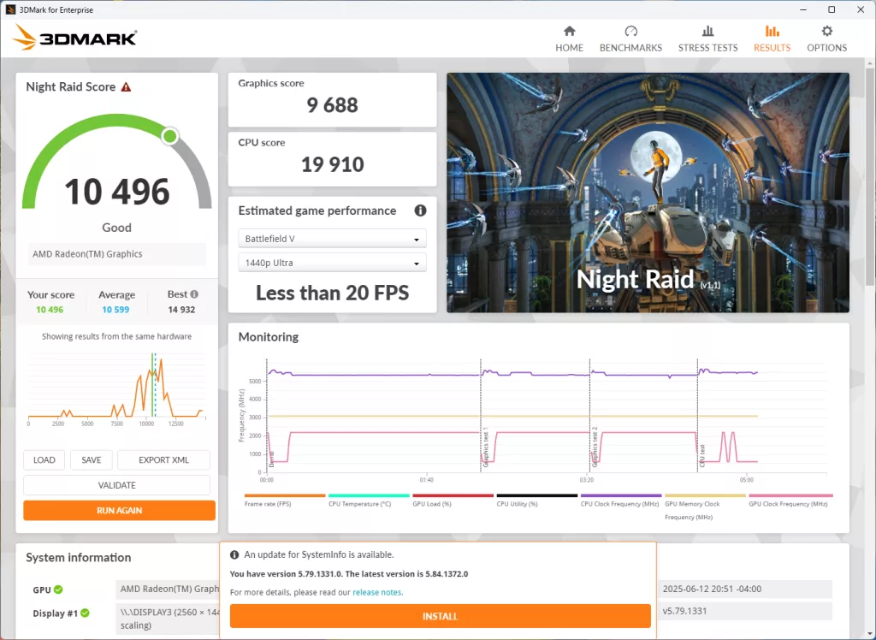The height and width of the screenshot is (640, 876).
Task: Click the Best score value 14 932
Action: pyautogui.click(x=181, y=310)
